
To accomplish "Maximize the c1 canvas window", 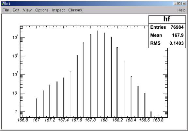I will click(180, 4).
